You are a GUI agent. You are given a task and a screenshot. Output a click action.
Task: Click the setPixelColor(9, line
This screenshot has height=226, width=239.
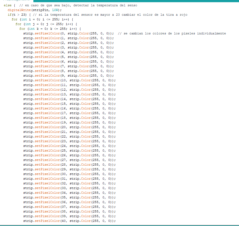point(68,76)
